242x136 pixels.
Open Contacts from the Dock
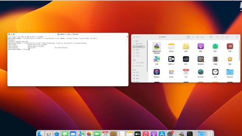(x=113, y=134)
